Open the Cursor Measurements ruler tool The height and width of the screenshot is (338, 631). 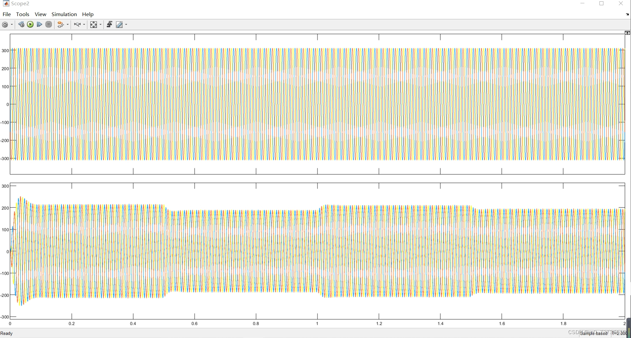point(119,25)
